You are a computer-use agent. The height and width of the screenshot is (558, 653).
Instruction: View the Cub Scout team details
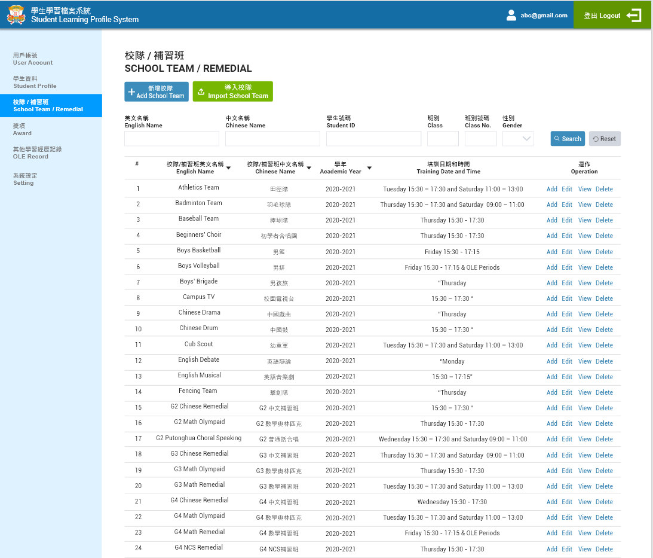coord(584,345)
